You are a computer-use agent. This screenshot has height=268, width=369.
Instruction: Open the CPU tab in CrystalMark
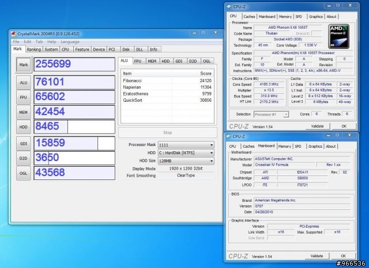pos(65,49)
